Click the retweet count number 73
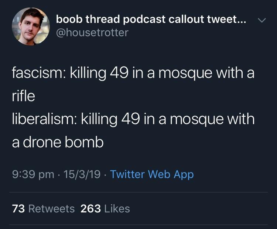The image size is (277, 229). coord(18,209)
